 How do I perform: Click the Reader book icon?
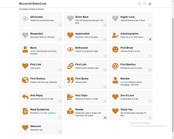click(x=70, y=111)
